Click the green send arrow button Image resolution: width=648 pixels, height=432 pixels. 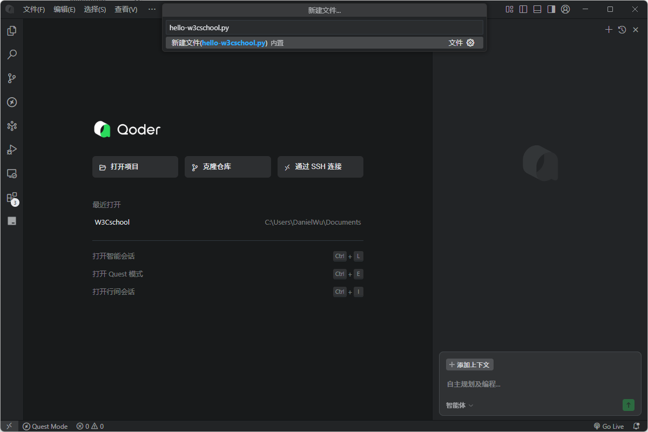click(x=629, y=405)
